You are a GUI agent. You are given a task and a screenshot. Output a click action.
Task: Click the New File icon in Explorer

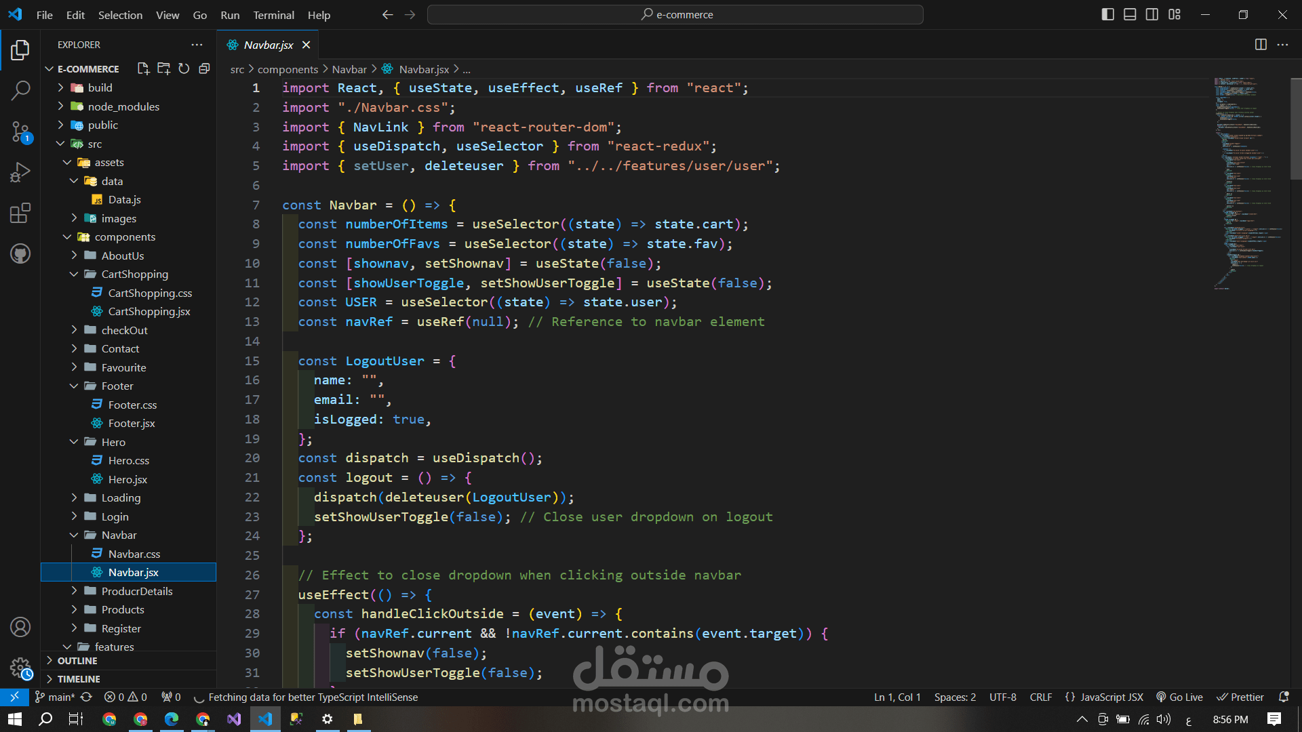(143, 68)
